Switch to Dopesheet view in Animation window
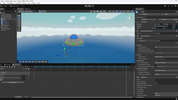This screenshot has width=178, height=100. 18,97
